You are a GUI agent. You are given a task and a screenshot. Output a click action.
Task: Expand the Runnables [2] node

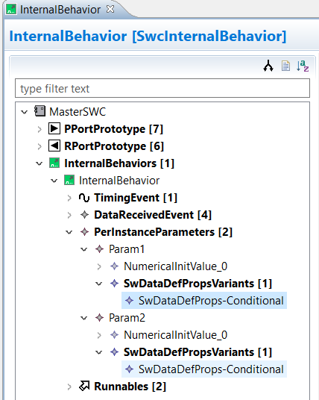[x=69, y=387]
